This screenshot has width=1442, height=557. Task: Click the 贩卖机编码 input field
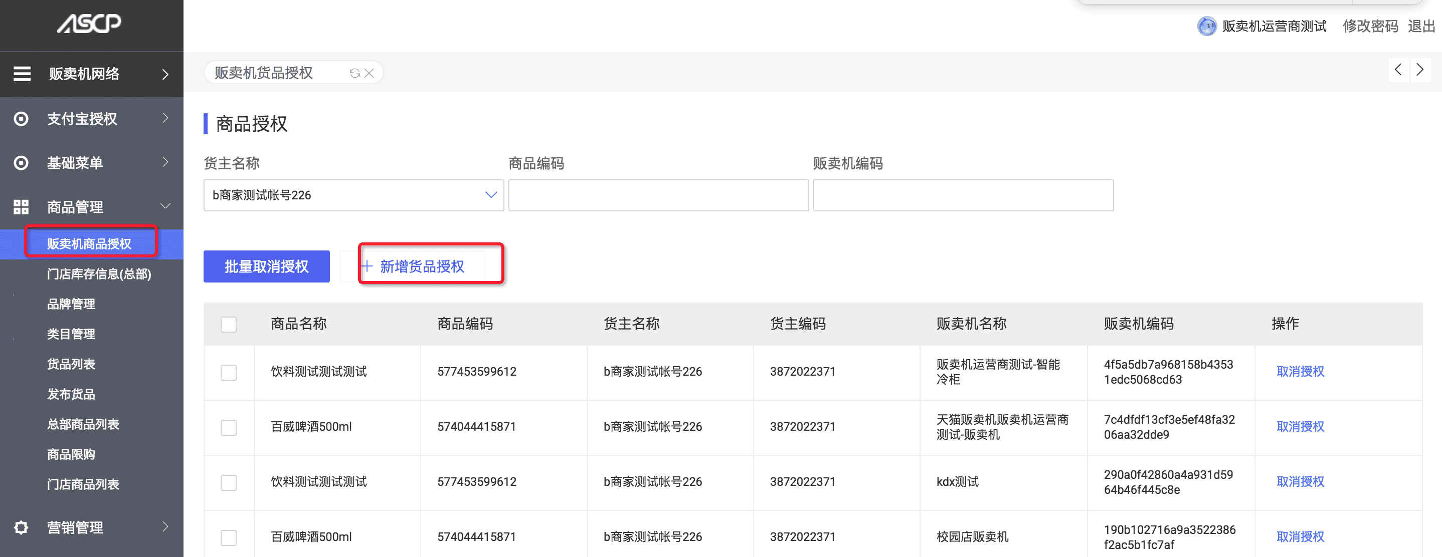(x=963, y=195)
